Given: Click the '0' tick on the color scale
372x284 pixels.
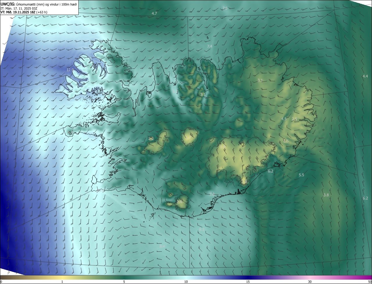Looking at the screenshot, I should coord(1,282).
